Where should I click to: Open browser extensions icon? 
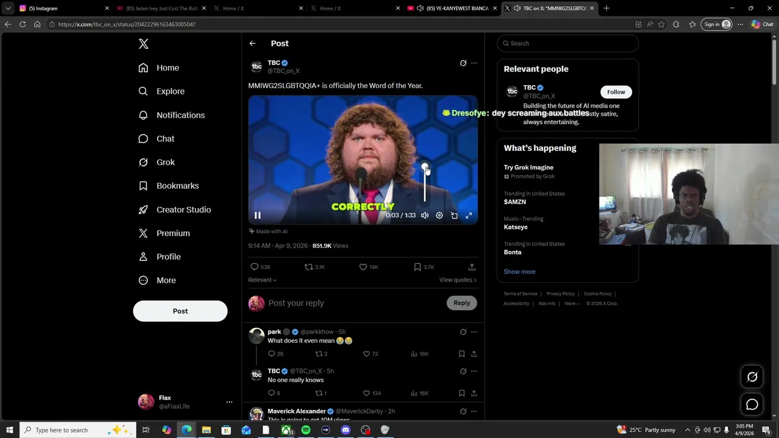(x=676, y=24)
